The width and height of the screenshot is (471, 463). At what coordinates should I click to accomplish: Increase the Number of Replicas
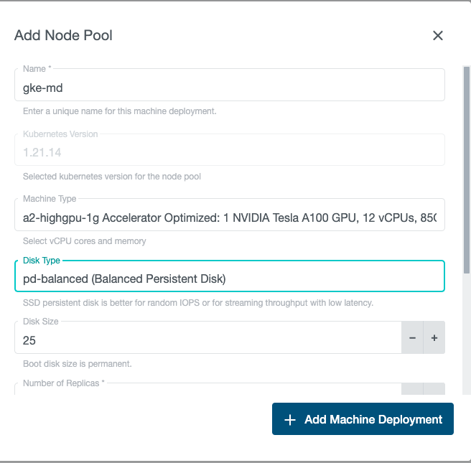pyautogui.click(x=434, y=390)
